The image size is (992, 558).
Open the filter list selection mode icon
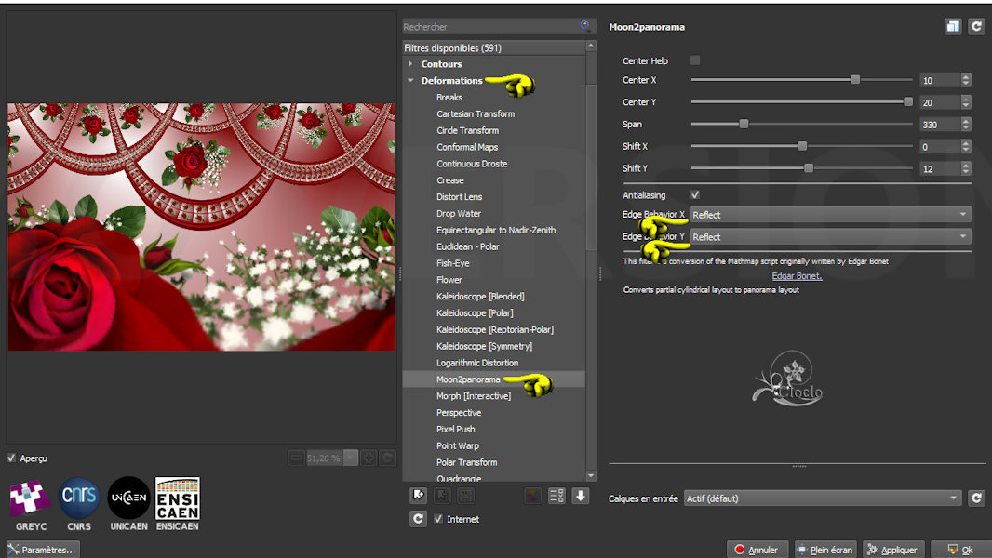[556, 496]
